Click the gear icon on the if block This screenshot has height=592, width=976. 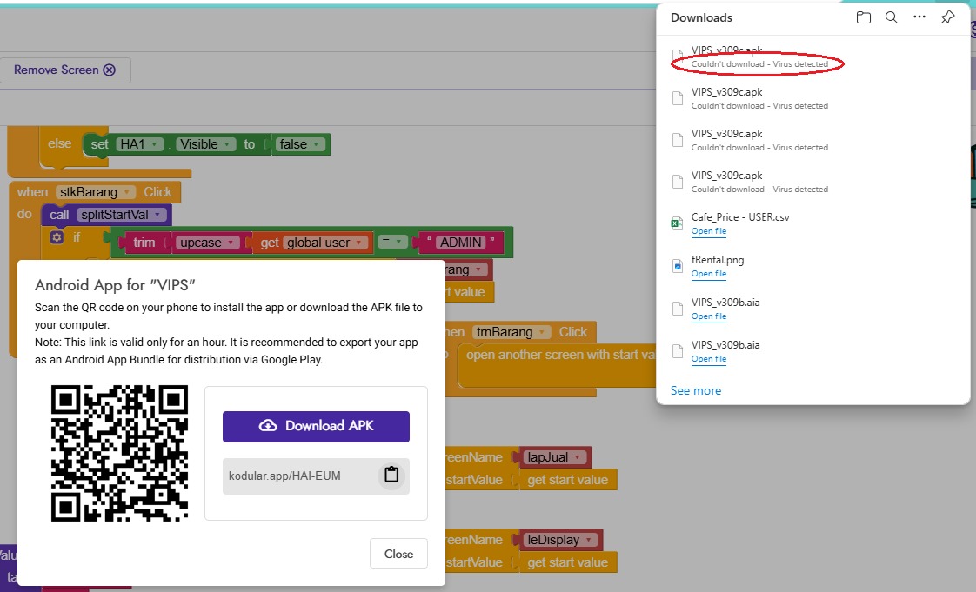57,237
